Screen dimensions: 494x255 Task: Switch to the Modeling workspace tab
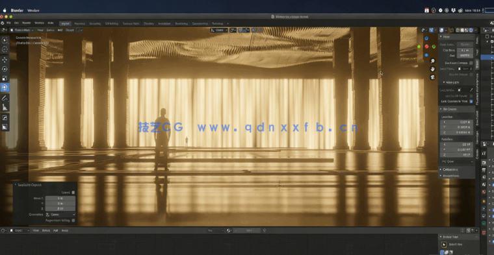click(x=79, y=23)
